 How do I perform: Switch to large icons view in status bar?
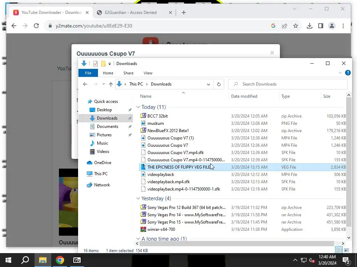(346, 250)
